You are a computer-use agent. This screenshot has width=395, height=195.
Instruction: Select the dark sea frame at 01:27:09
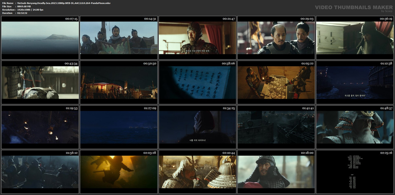pyautogui.click(x=119, y=127)
